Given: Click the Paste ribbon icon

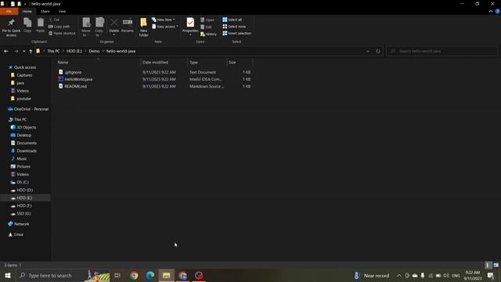Looking at the screenshot, I should [40, 25].
